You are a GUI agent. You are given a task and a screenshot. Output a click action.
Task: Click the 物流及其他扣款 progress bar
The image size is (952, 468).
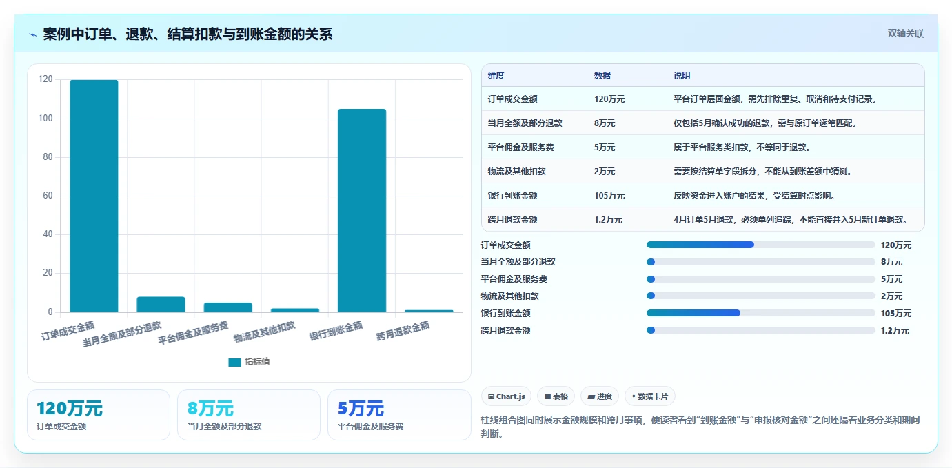761,296
